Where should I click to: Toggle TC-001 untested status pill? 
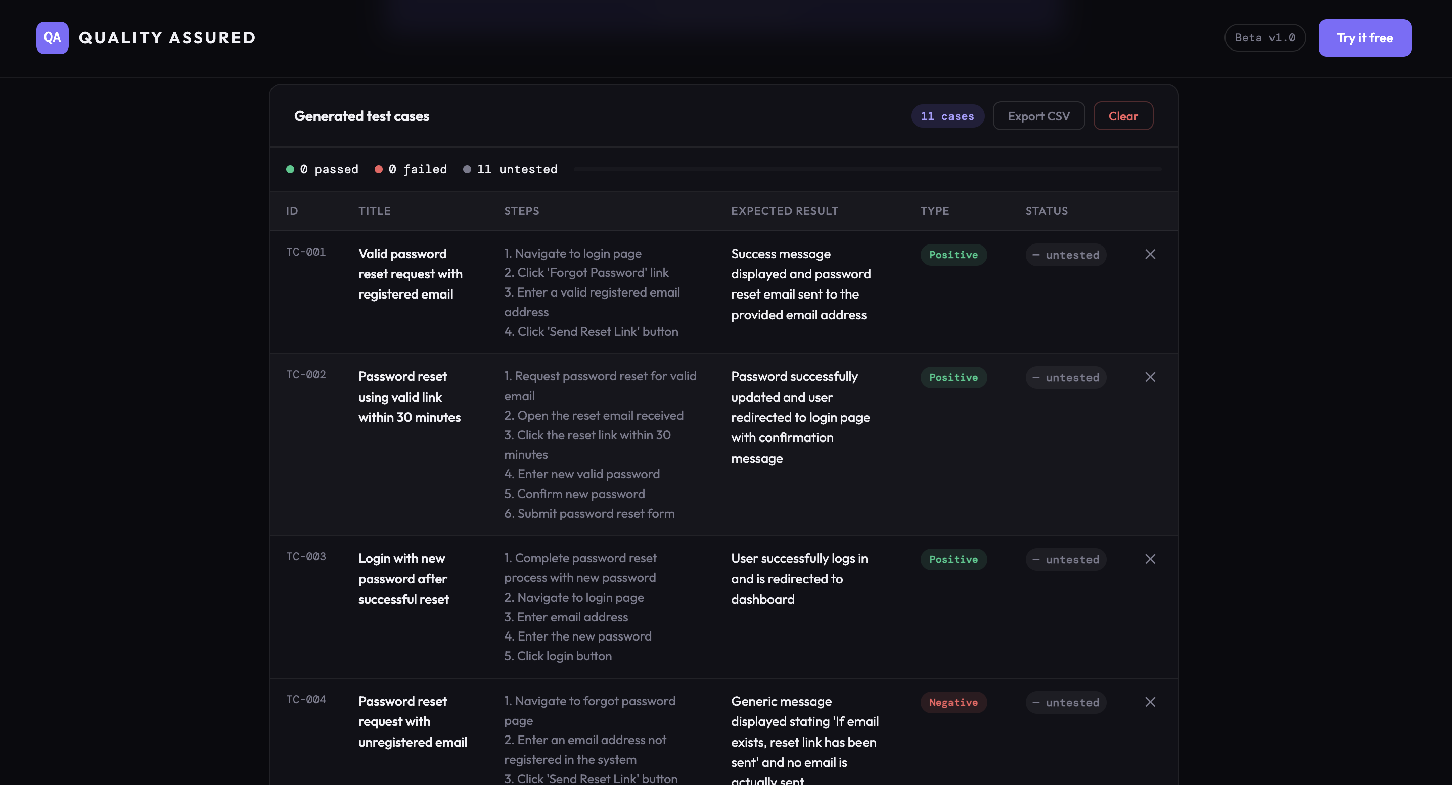coord(1065,255)
